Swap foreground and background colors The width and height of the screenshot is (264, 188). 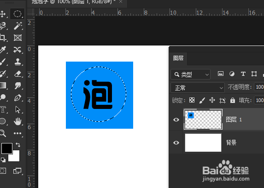pos(18,145)
